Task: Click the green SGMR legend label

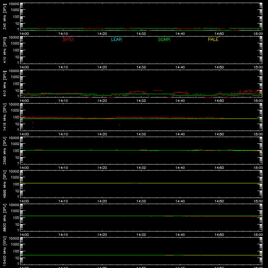Action: pos(164,39)
